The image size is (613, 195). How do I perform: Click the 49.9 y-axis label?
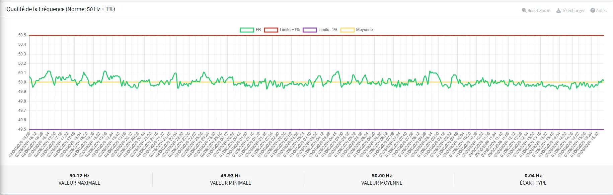tap(22, 91)
